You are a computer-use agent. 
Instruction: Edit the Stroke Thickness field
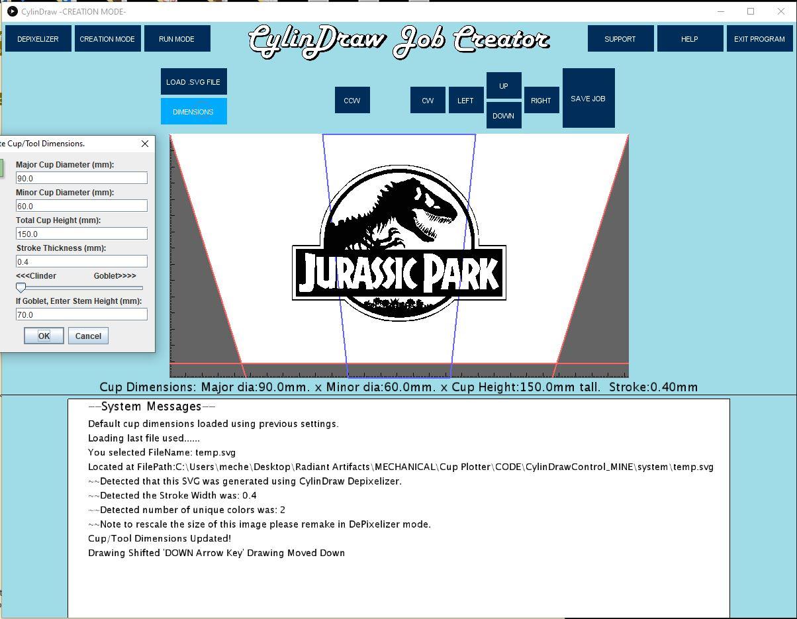pos(81,262)
